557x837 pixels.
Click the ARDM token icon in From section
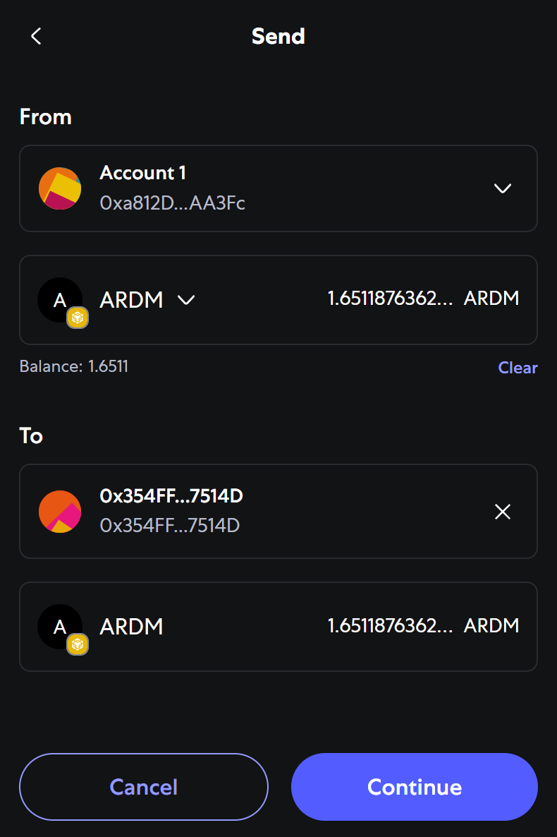pyautogui.click(x=58, y=299)
